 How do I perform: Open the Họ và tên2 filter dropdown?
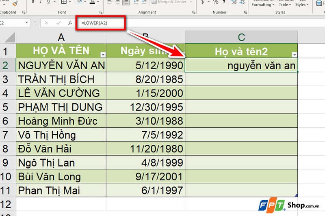pyautogui.click(x=294, y=55)
